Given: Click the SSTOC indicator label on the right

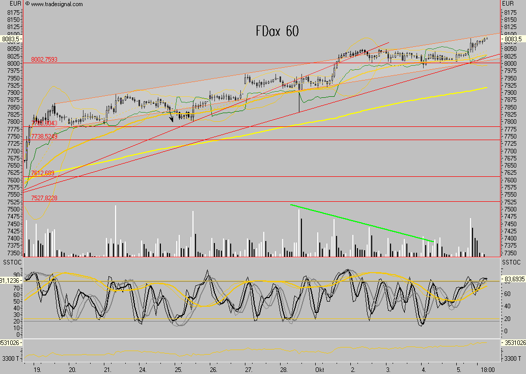Looking at the screenshot, I should (x=512, y=262).
